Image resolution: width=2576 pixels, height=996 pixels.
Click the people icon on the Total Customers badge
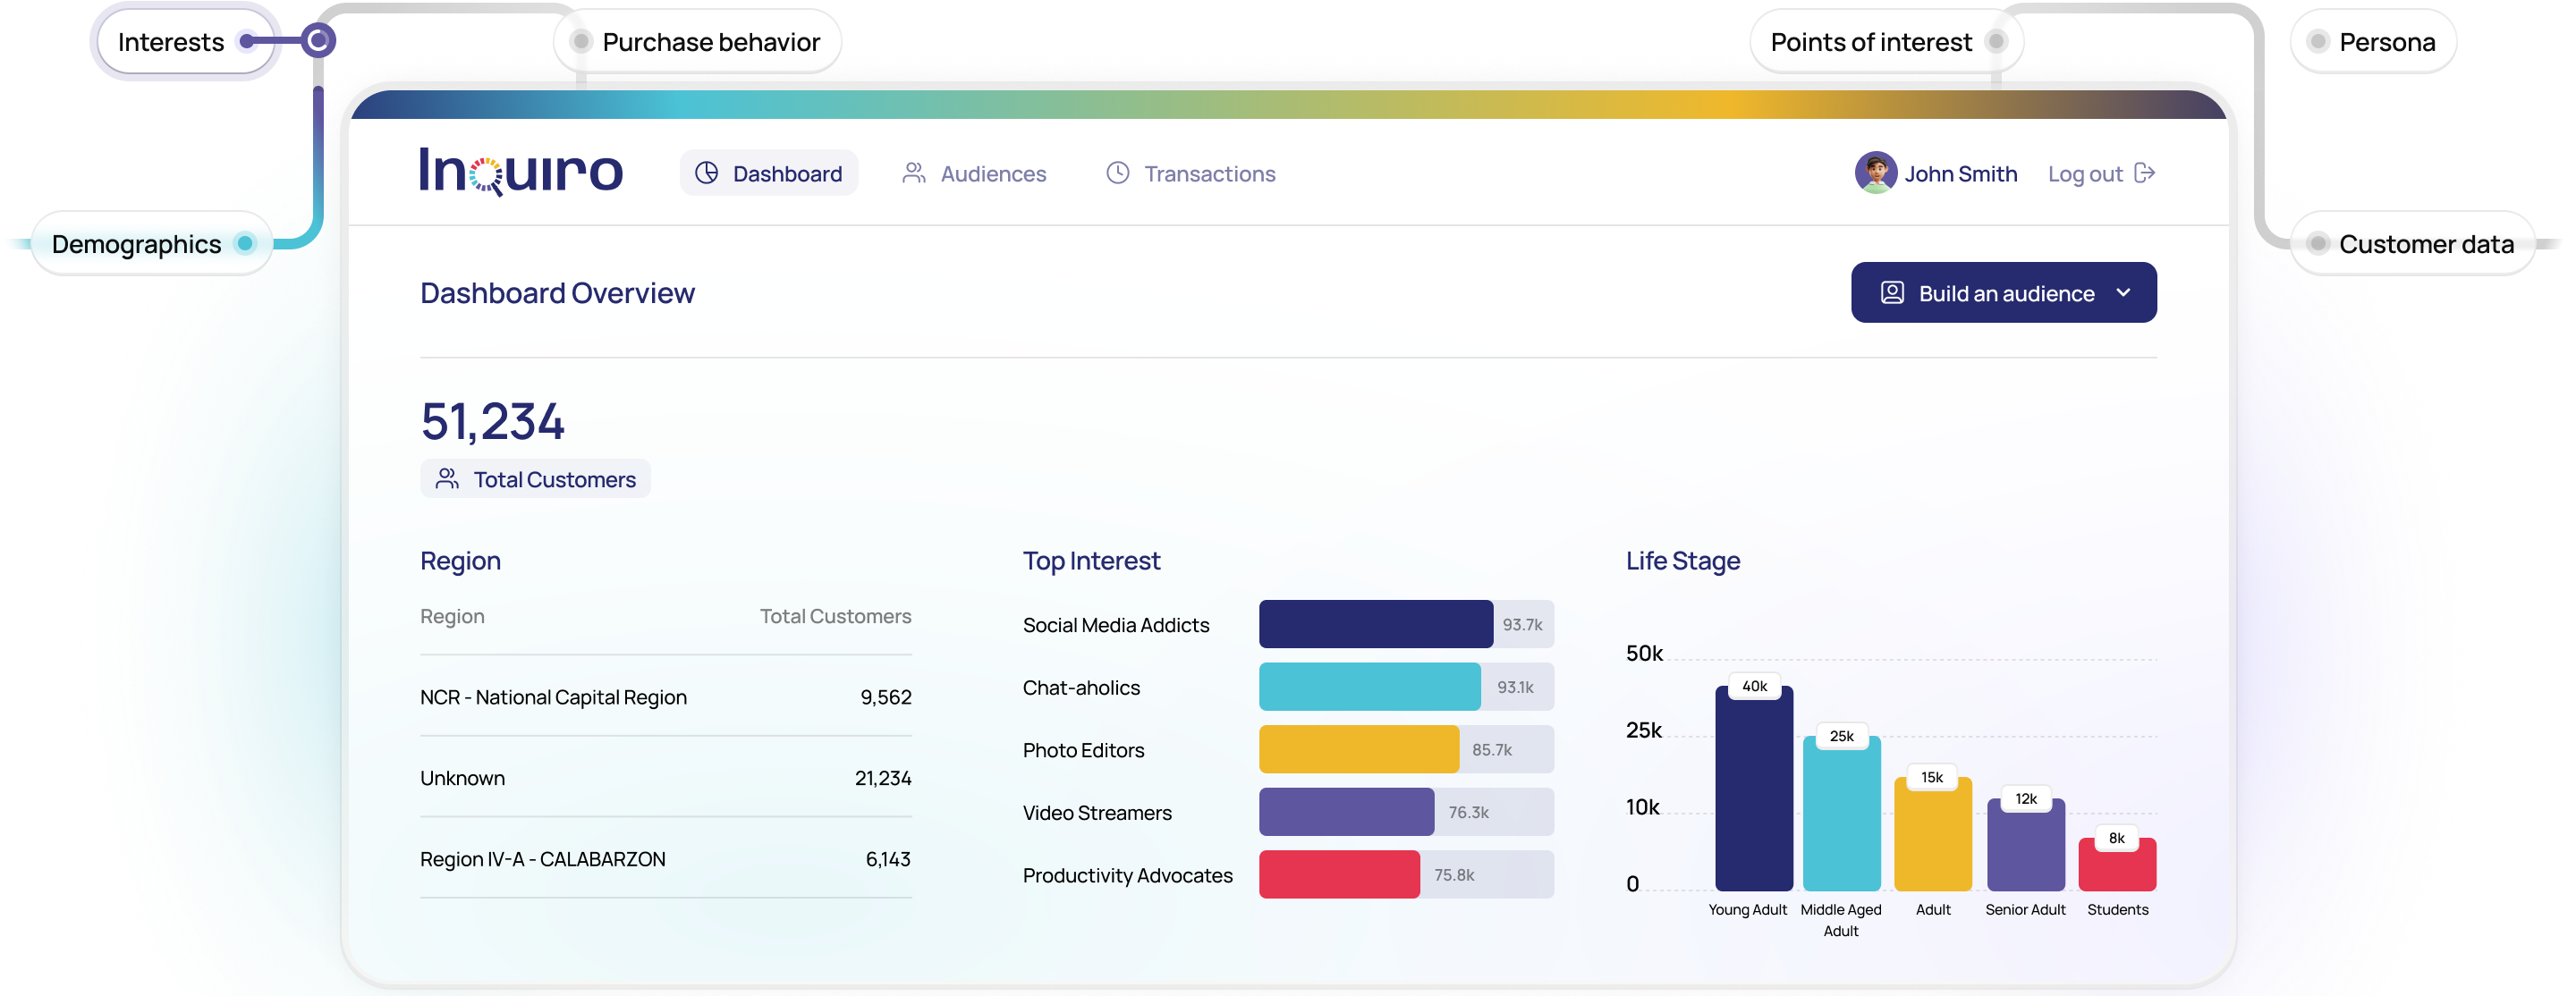[448, 479]
